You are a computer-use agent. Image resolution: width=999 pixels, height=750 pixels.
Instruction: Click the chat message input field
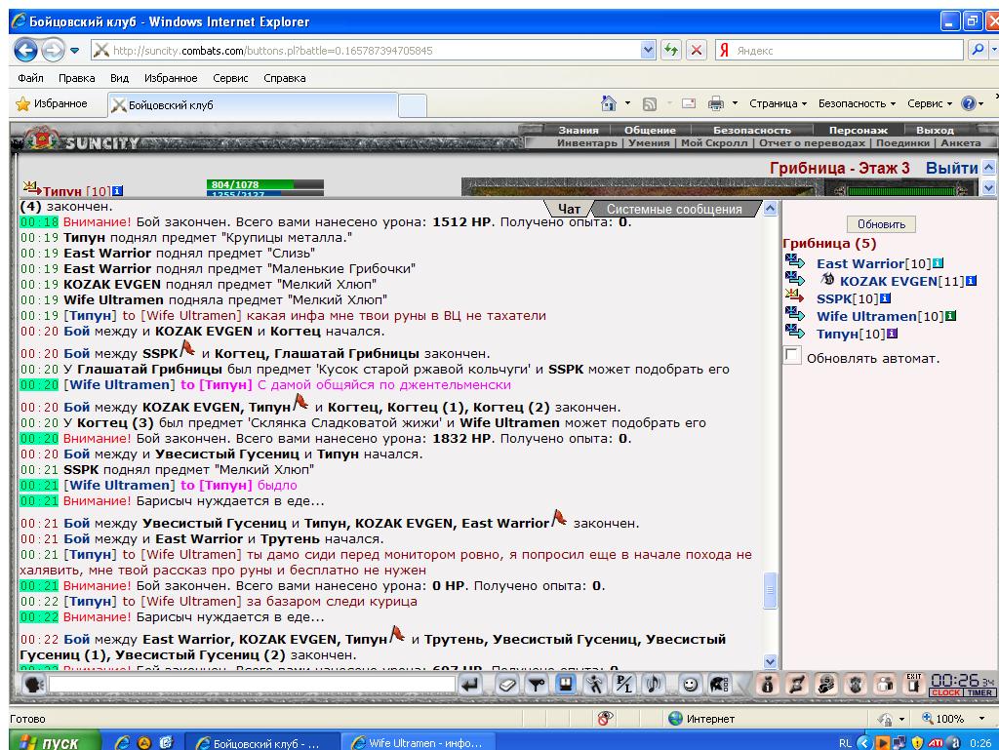tap(253, 685)
